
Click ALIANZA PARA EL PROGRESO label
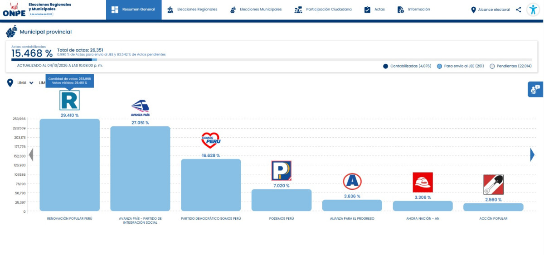(352, 218)
